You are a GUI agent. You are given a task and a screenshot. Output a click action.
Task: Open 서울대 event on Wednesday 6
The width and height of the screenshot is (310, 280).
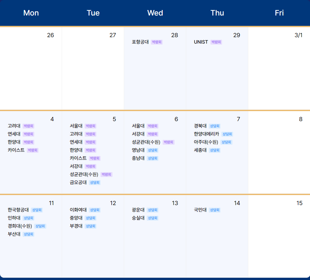(138, 126)
